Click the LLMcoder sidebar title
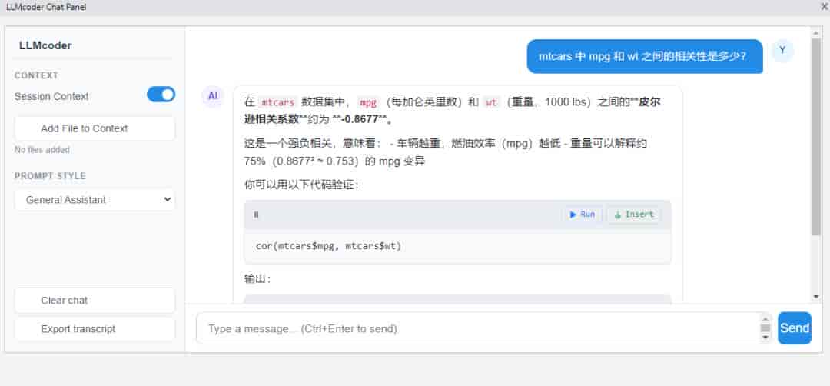The height and width of the screenshot is (386, 830). tap(45, 45)
